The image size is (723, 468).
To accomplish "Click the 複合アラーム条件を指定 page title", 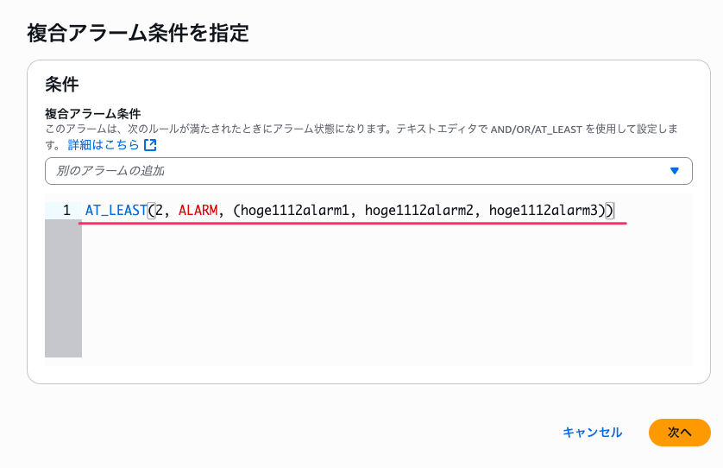I will pyautogui.click(x=138, y=33).
